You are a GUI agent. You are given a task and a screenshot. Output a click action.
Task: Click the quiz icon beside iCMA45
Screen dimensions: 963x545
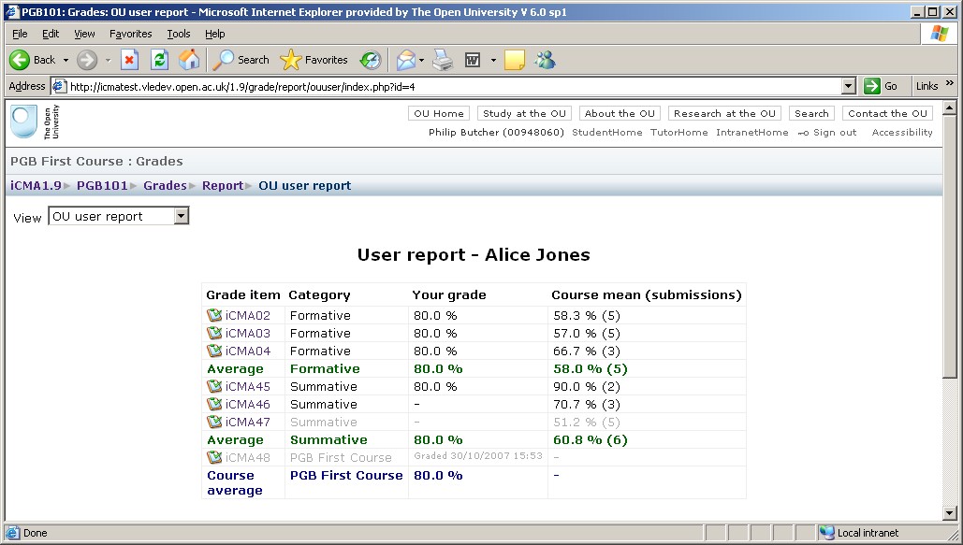point(214,387)
